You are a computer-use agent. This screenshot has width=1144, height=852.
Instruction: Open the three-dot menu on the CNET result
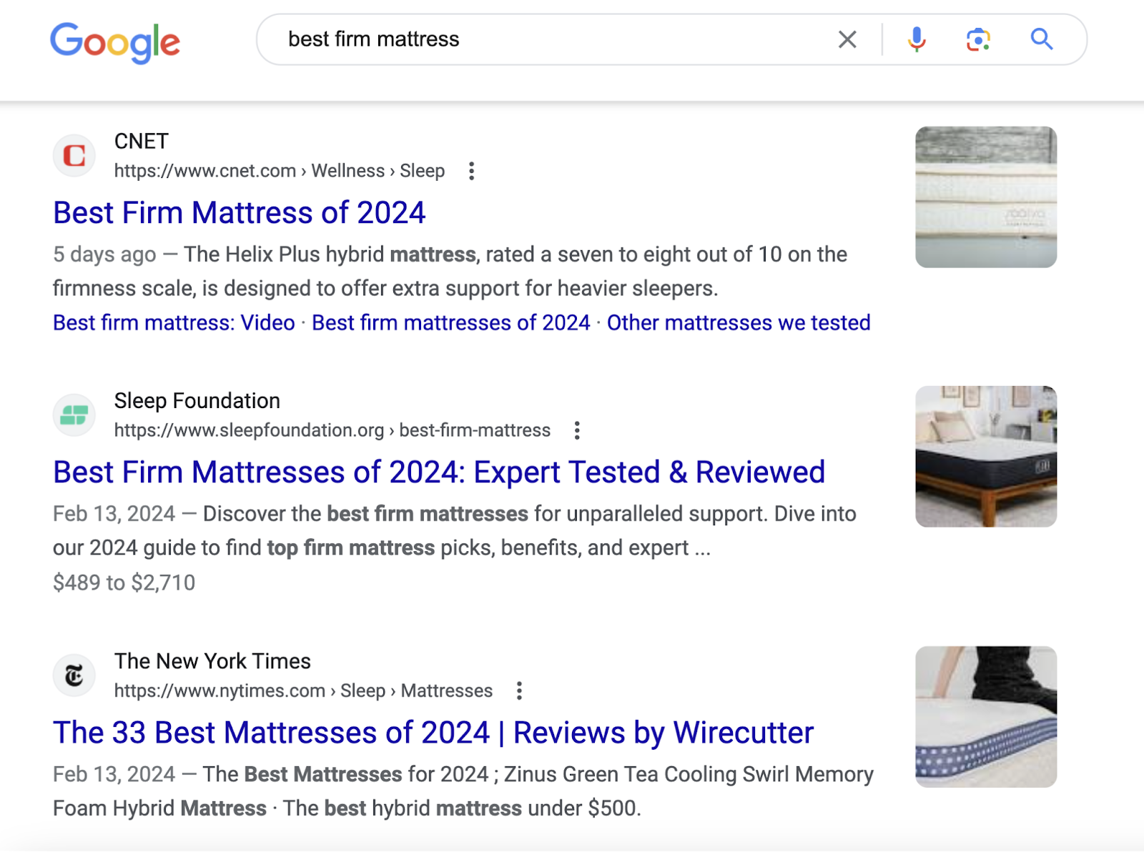click(x=472, y=171)
